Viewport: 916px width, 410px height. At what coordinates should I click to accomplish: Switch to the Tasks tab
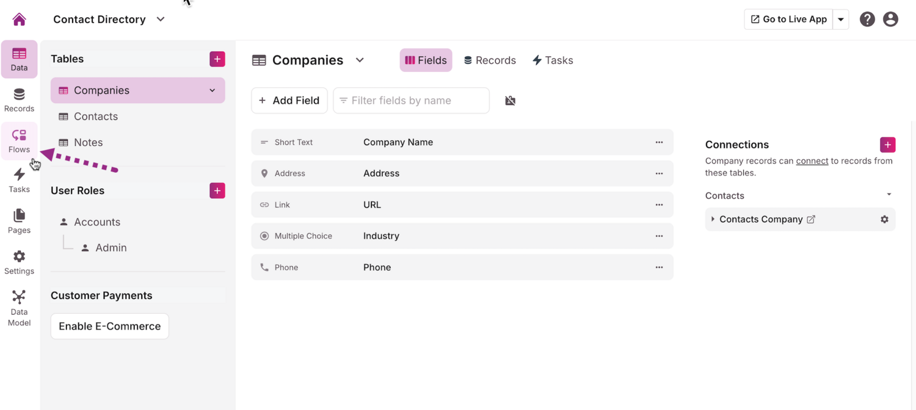553,60
